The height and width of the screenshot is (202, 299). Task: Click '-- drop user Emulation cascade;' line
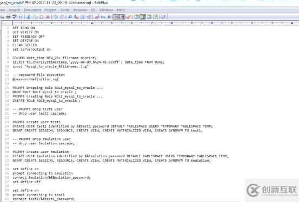click(43, 143)
